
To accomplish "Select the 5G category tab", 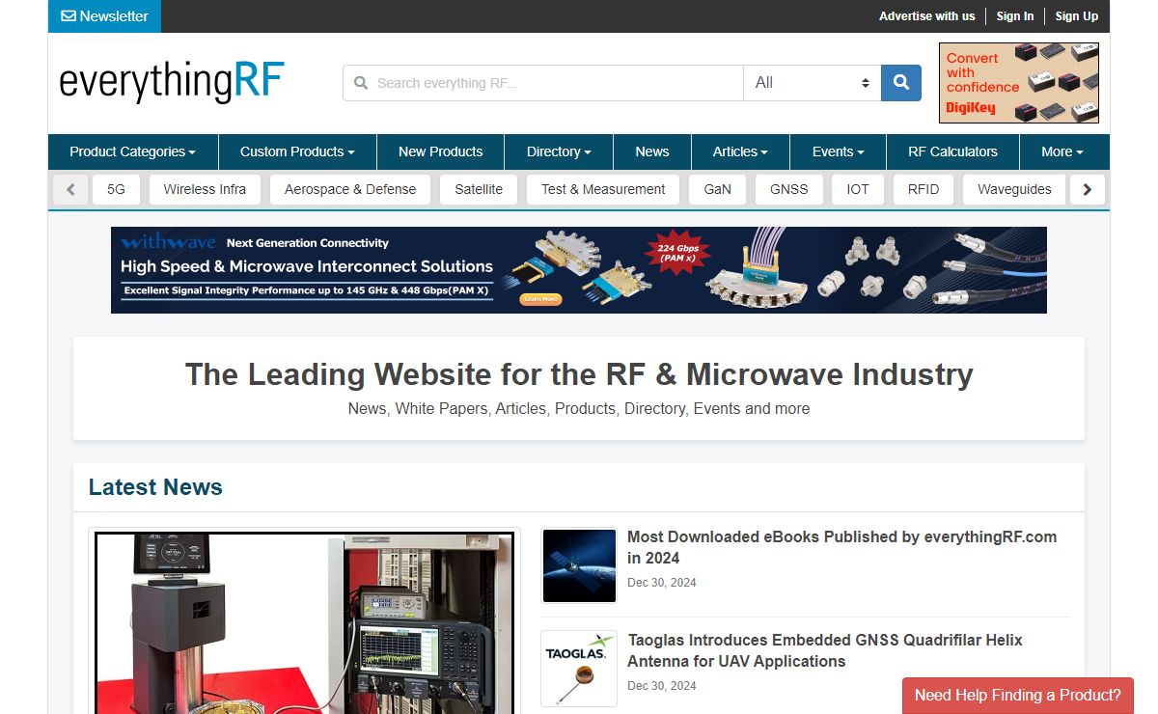I will (x=116, y=189).
